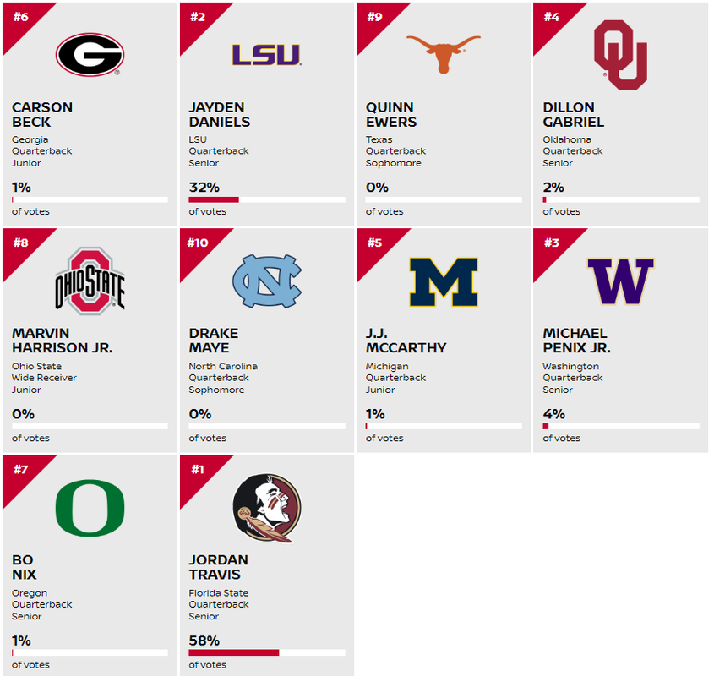Click the #10 rank badge on Drake Maye
Image resolution: width=714 pixels, height=676 pixels.
point(198,243)
